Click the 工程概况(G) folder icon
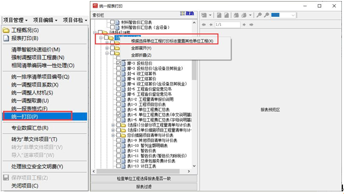 (6, 30)
